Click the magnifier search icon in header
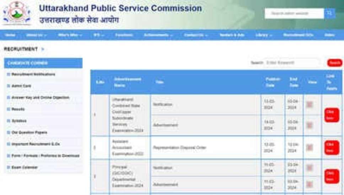The width and height of the screenshot is (344, 195). pos(329,13)
